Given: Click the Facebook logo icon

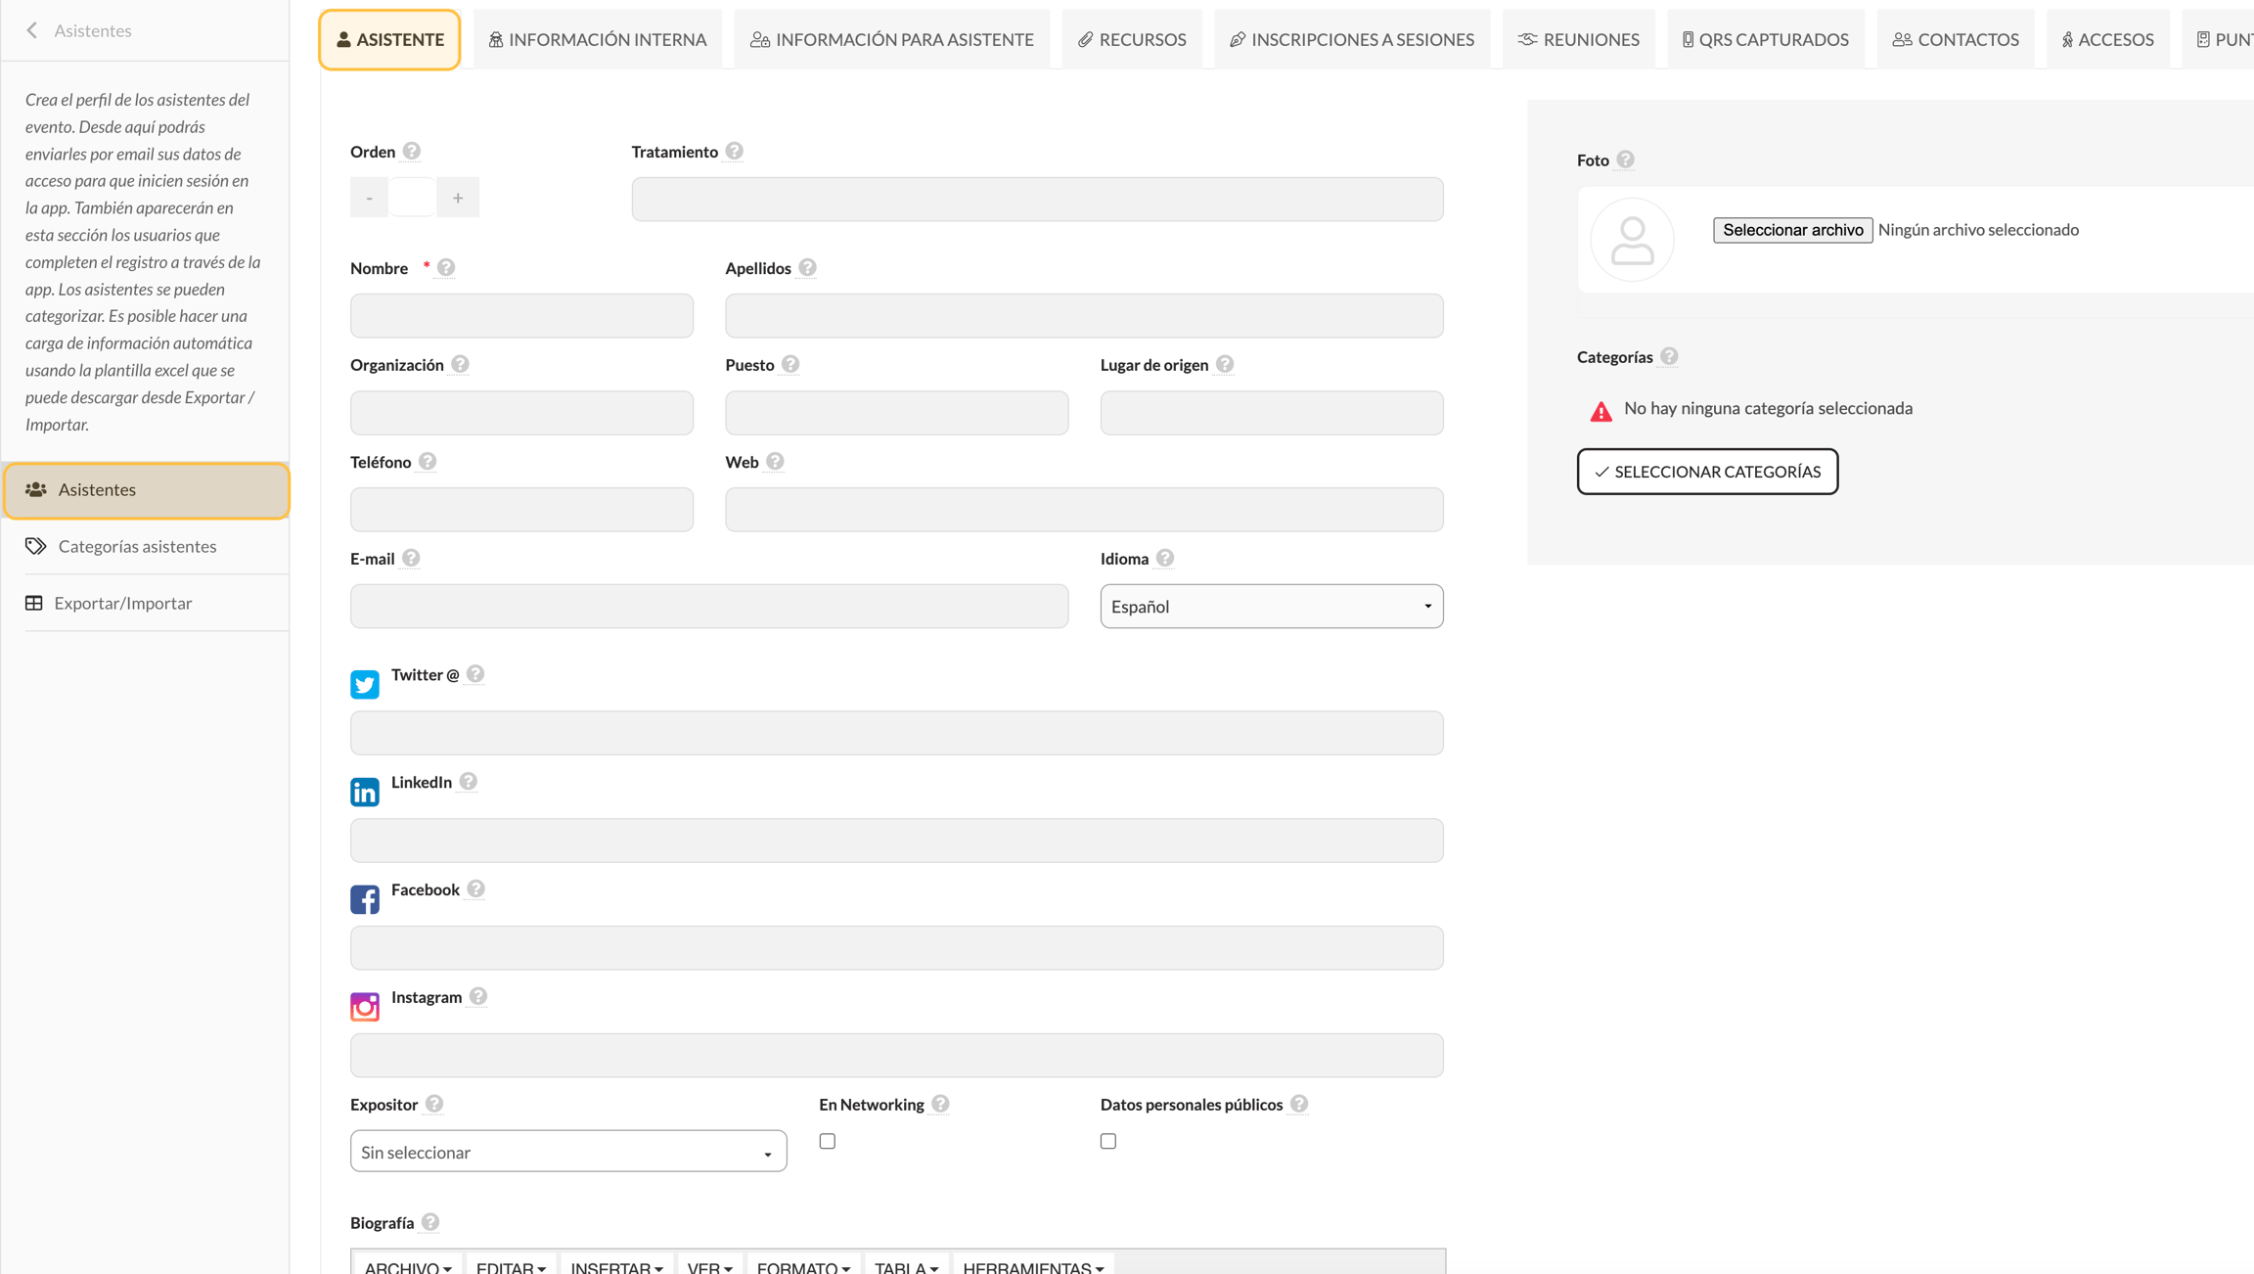Looking at the screenshot, I should (x=364, y=899).
